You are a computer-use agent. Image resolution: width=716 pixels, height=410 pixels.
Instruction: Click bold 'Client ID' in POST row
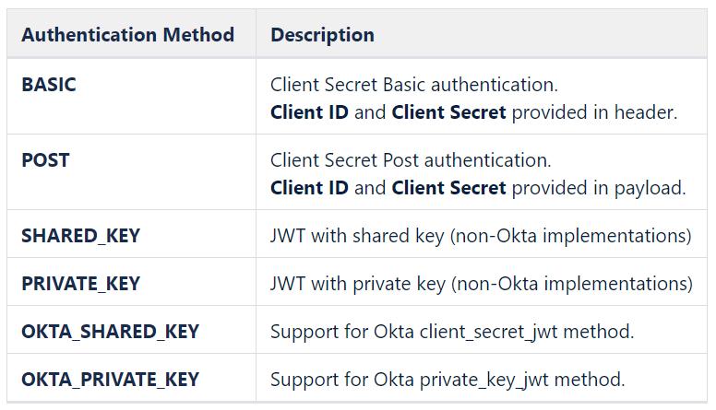coord(309,188)
